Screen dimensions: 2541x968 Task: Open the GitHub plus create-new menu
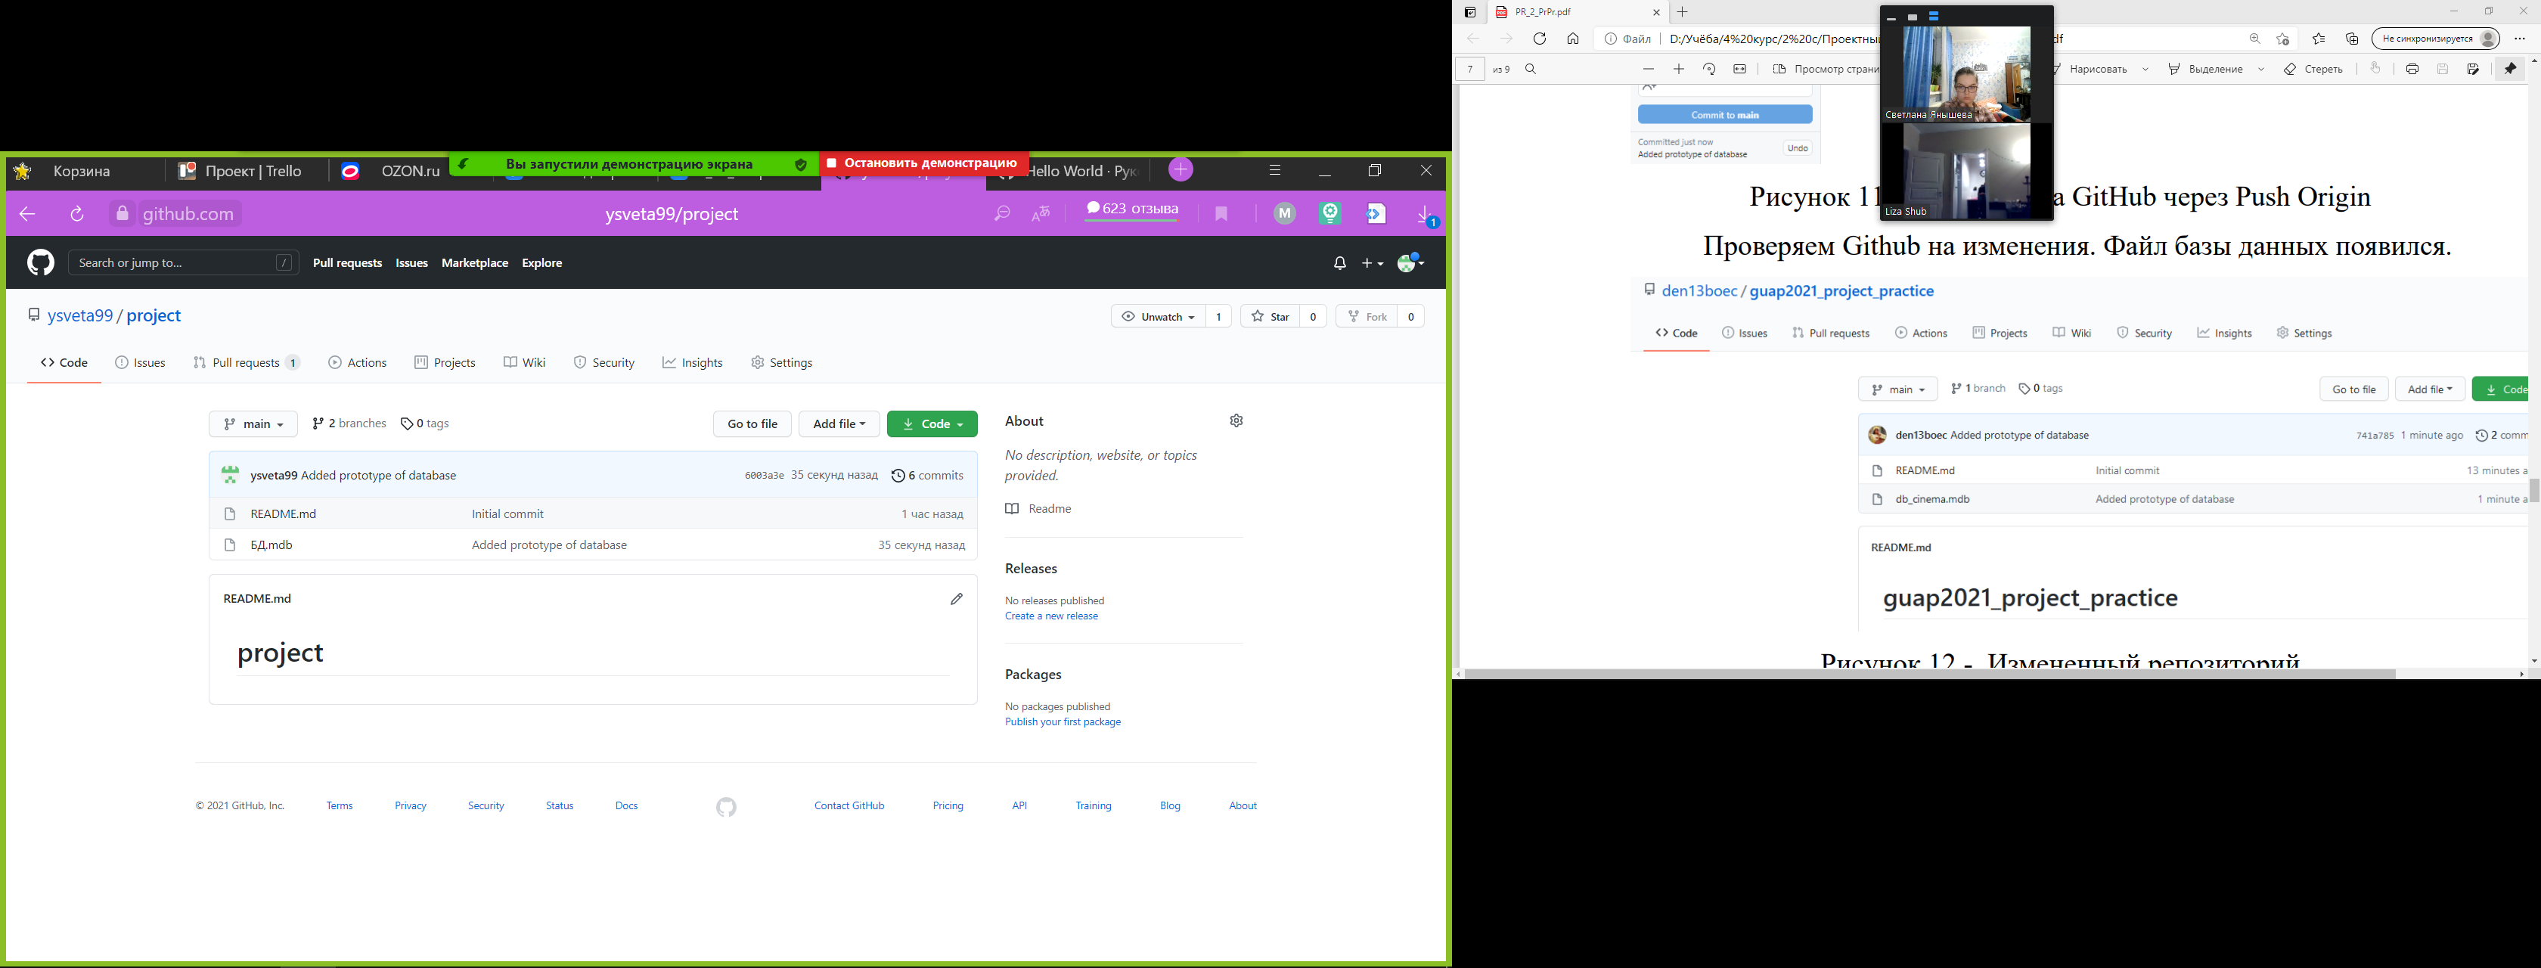coord(1372,263)
